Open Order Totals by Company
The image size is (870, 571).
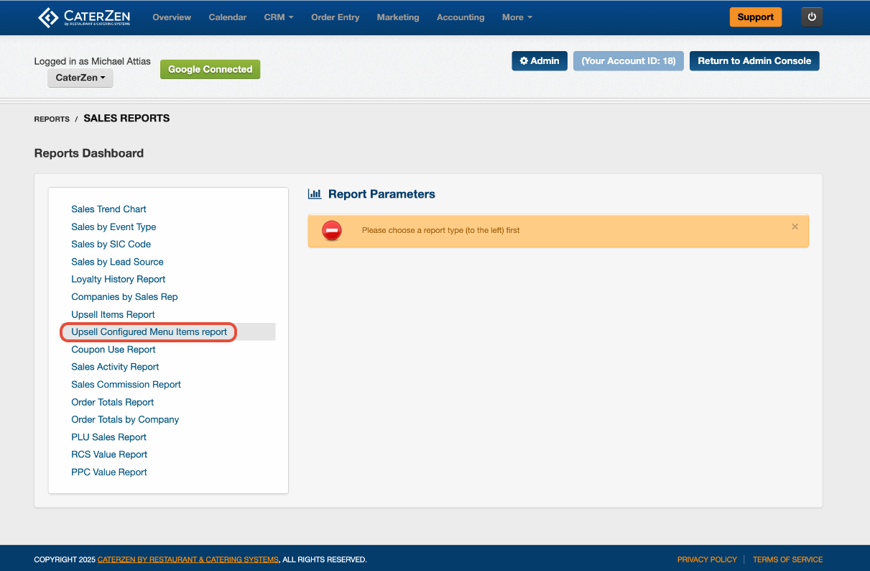click(125, 419)
